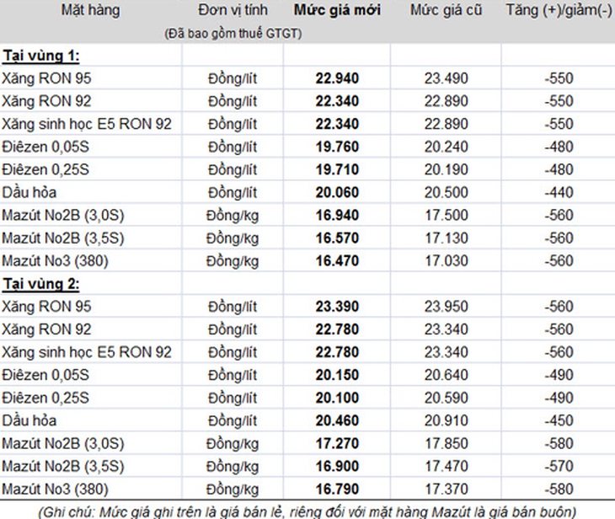Screen dimensions: 615x519
Task: Click the -440 change cell
Action: click(559, 192)
